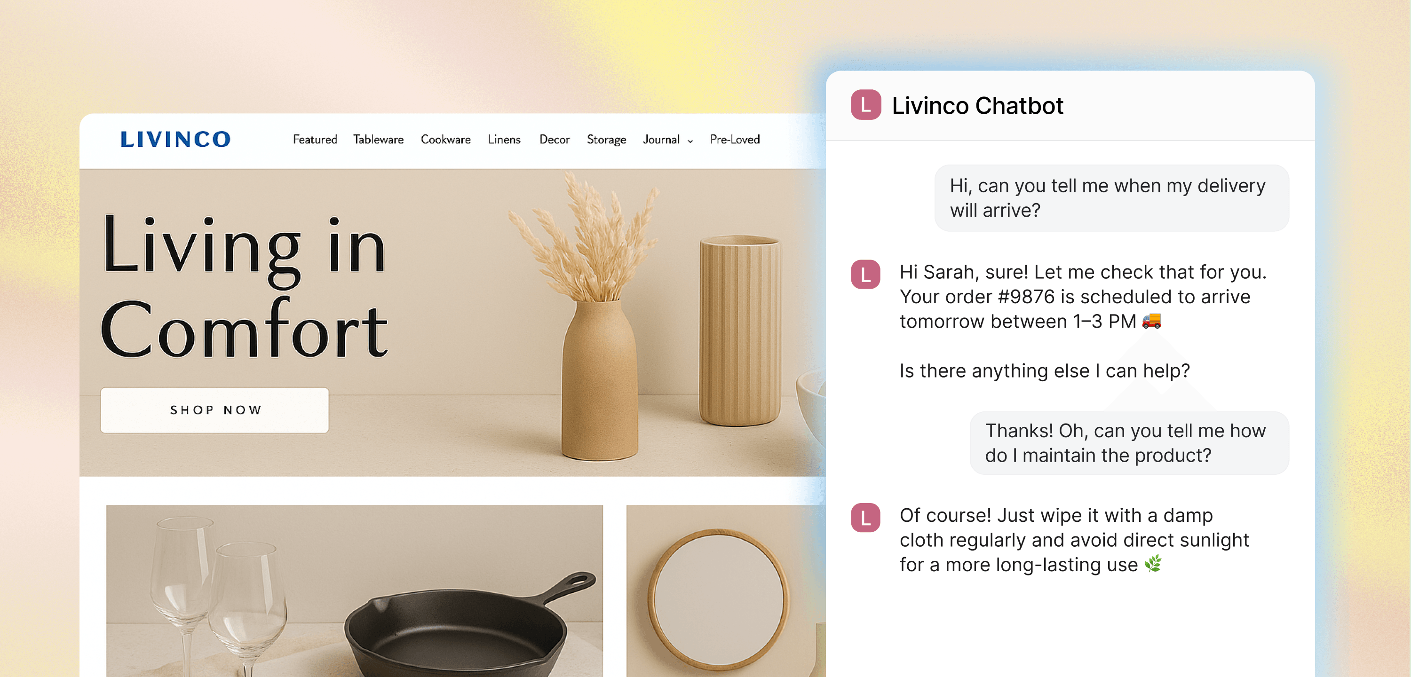Expand the Journal dropdown chevron

pos(690,141)
